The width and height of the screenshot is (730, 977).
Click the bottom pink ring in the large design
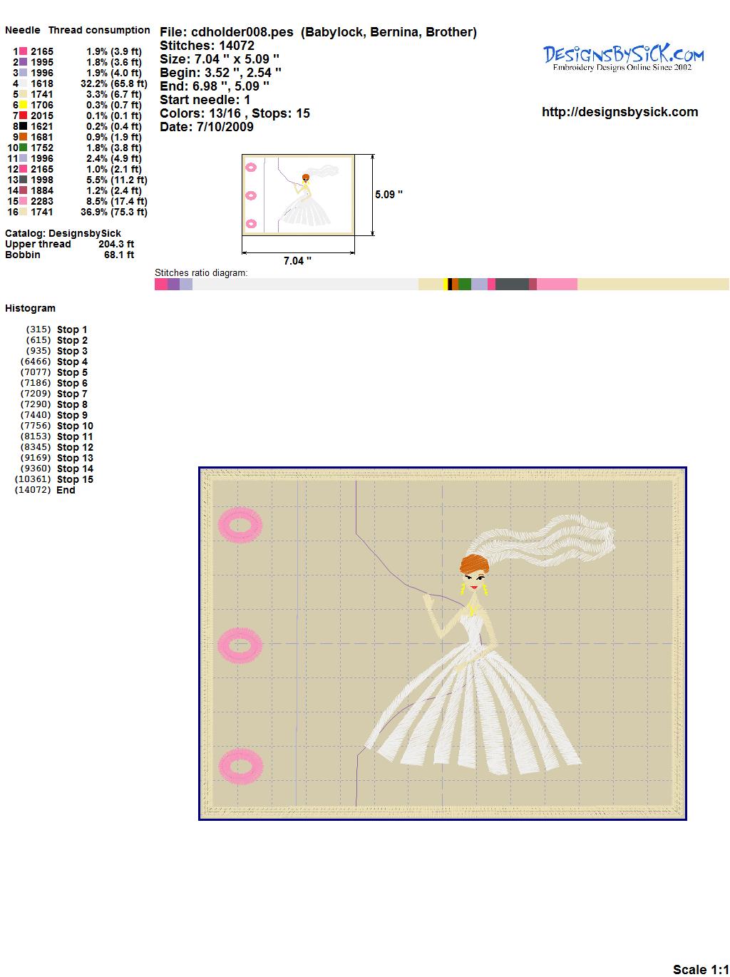pyautogui.click(x=241, y=767)
